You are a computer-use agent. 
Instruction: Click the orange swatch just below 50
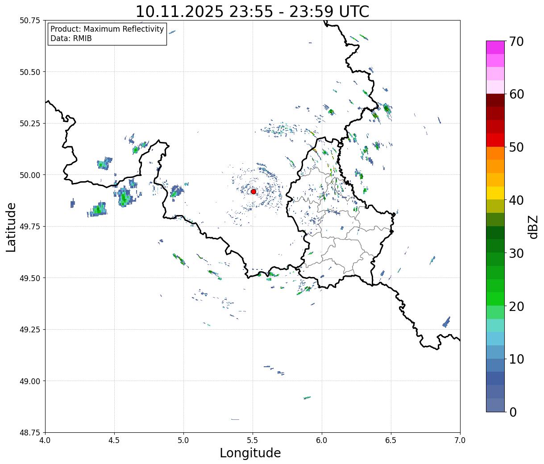[495, 153]
